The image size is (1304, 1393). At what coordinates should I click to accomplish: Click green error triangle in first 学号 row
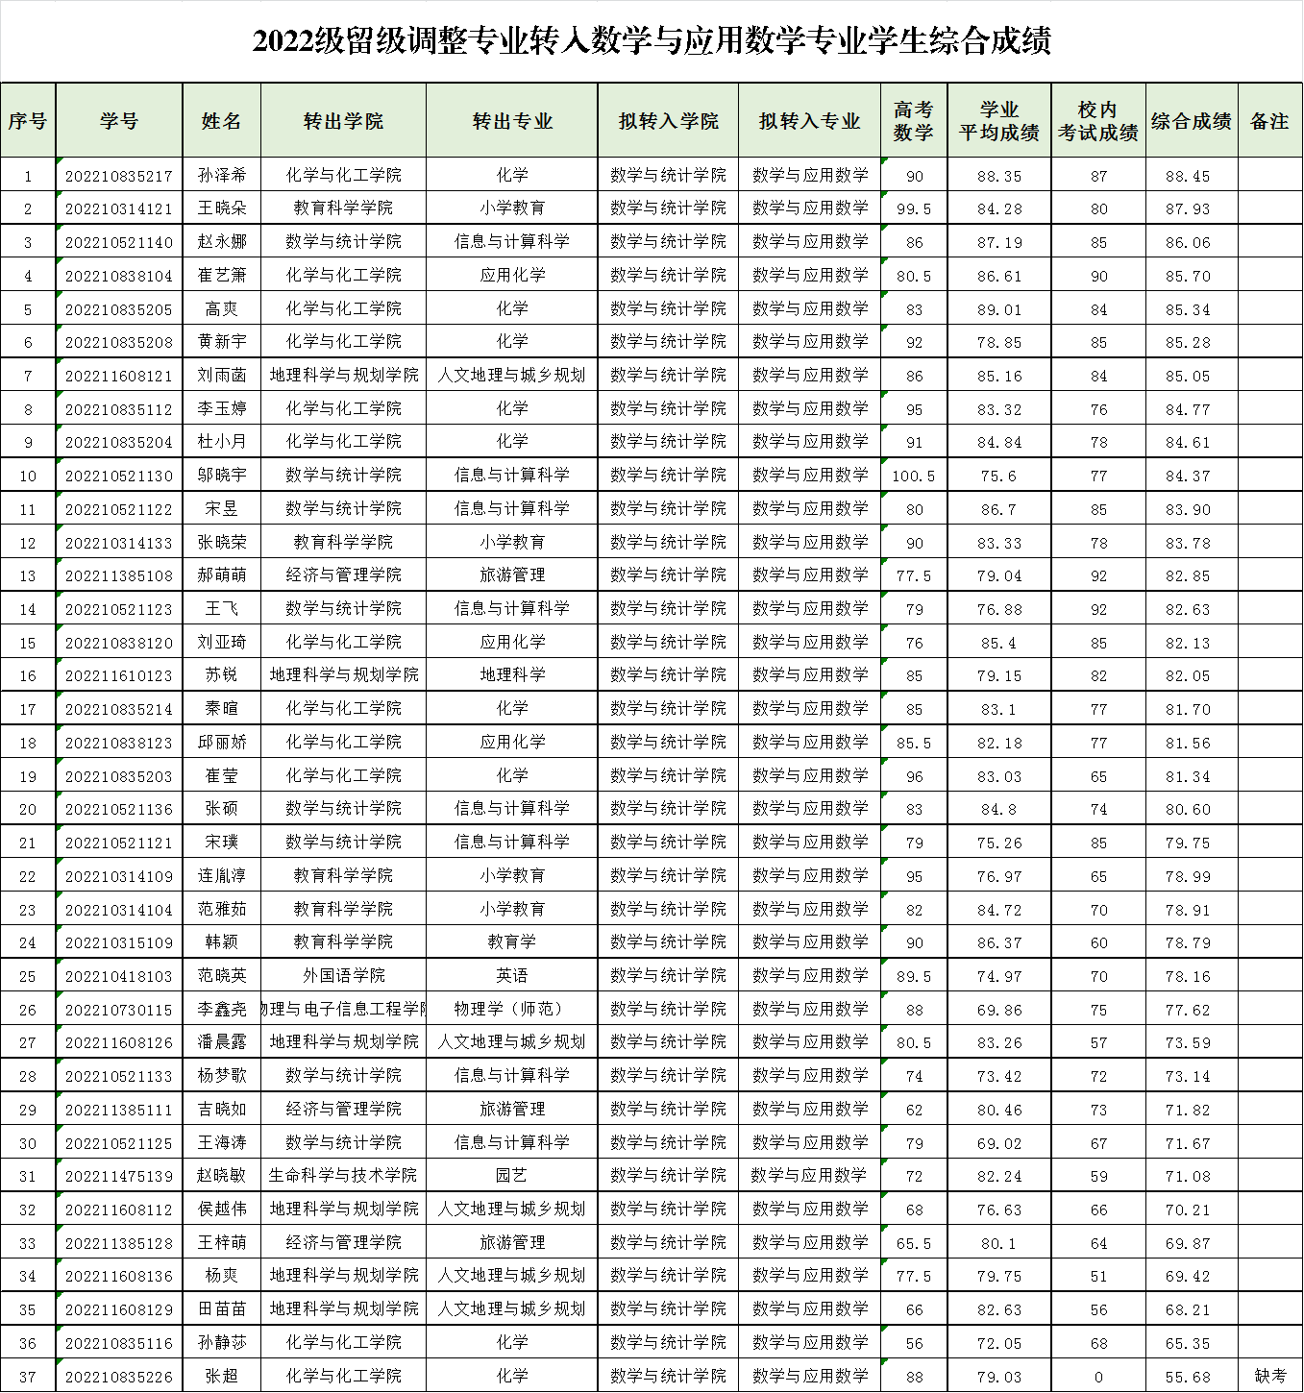(x=60, y=161)
